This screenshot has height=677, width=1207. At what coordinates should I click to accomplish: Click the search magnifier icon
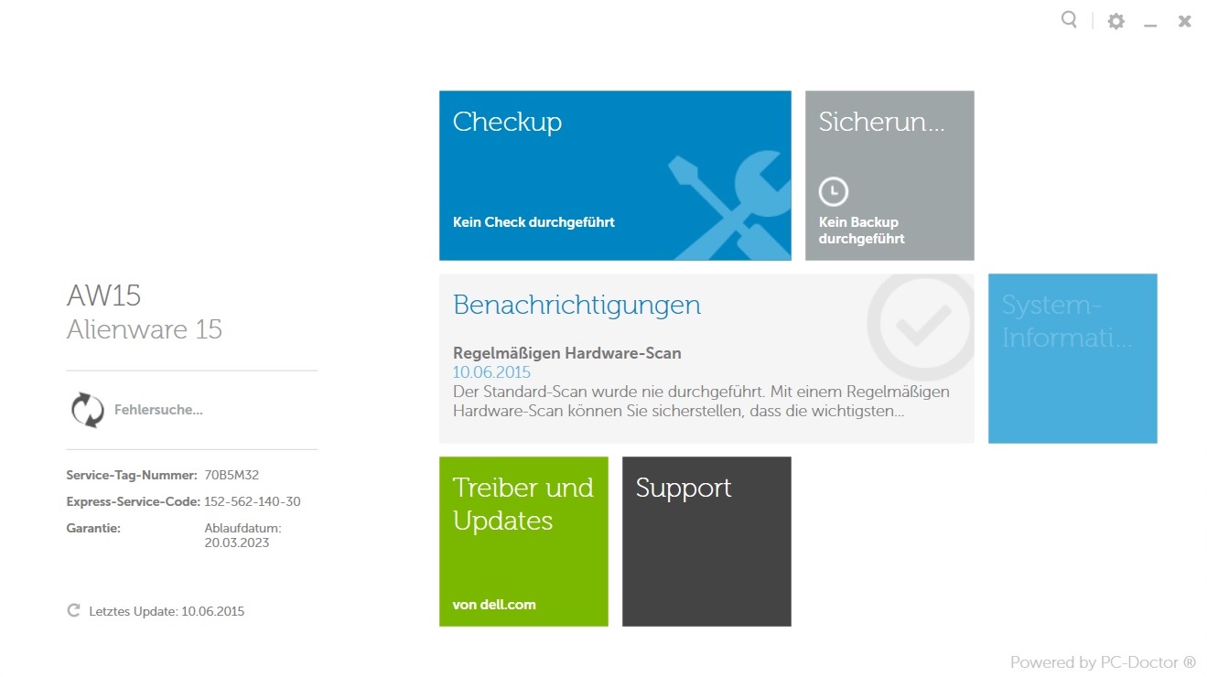(x=1069, y=19)
